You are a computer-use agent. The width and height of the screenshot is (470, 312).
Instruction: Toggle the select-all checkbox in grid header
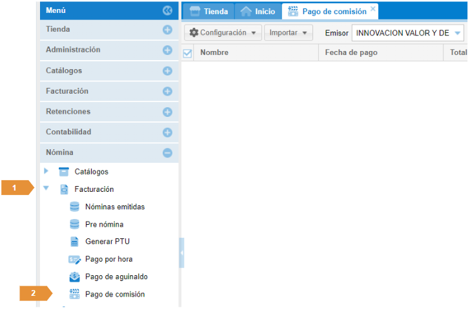click(x=188, y=54)
